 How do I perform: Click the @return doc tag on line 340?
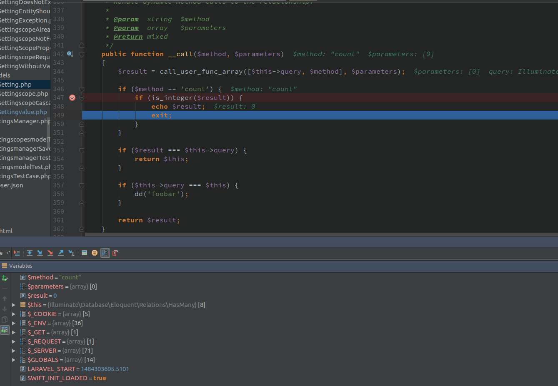pos(128,37)
